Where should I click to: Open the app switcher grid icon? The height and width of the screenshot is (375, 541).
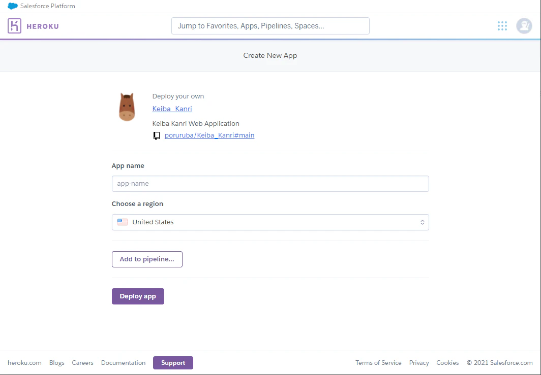pyautogui.click(x=502, y=26)
